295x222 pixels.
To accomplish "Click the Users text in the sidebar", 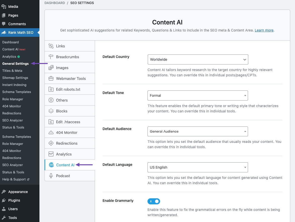I will click(x=13, y=209).
